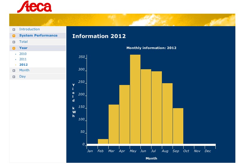Click the July yield bar
This screenshot has height=164, width=244.
click(x=157, y=108)
